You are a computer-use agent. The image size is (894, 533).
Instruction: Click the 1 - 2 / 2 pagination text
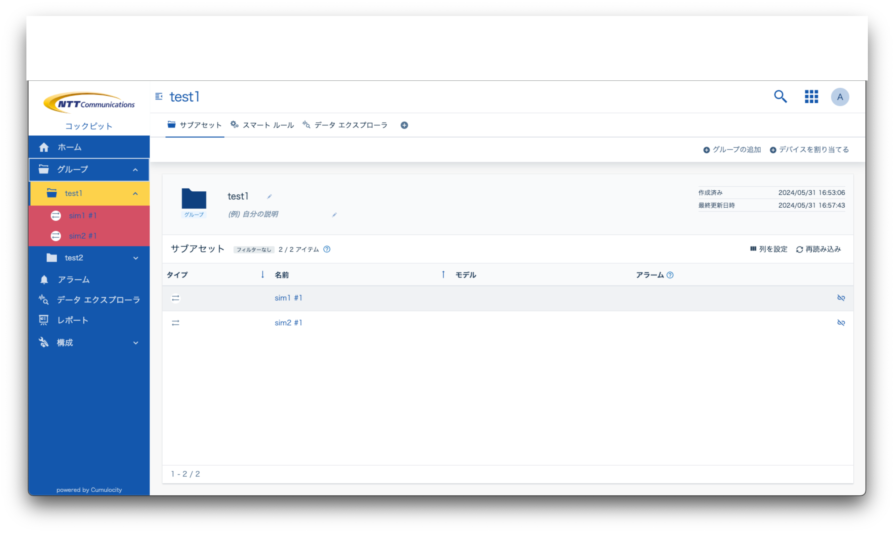coord(185,474)
